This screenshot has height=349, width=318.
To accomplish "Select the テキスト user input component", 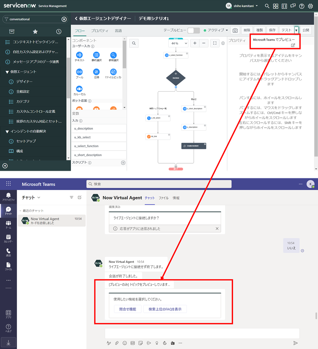I will pyautogui.click(x=79, y=57).
